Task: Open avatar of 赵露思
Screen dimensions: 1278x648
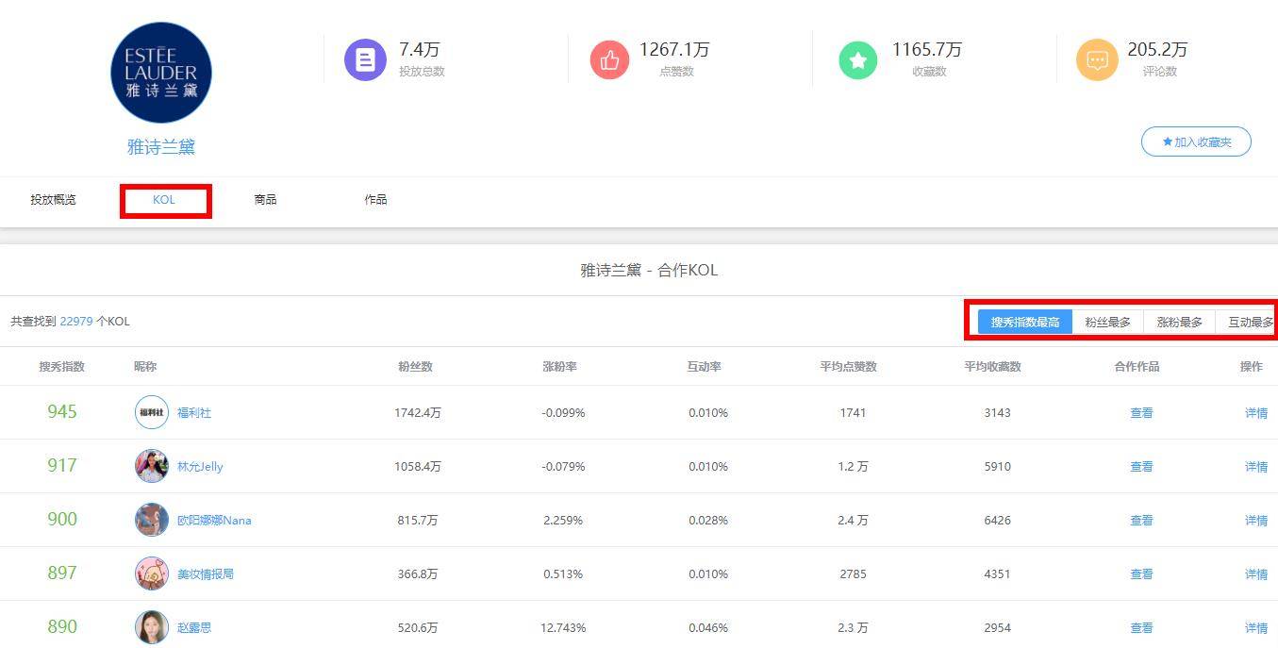Action: (x=152, y=627)
